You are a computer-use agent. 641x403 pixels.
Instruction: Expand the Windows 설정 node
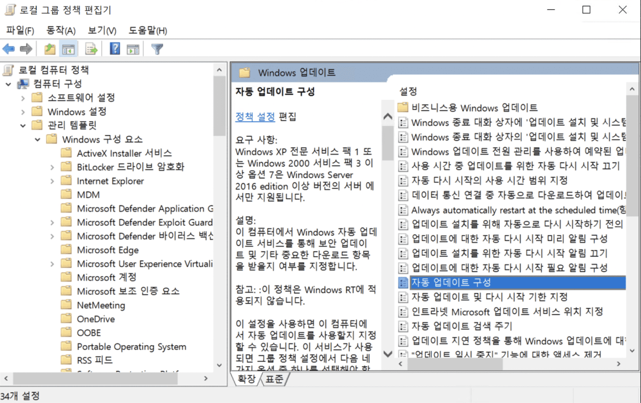coord(23,112)
